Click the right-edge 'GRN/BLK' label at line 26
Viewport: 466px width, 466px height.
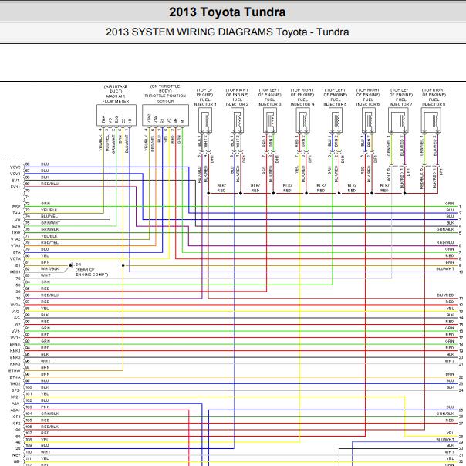[445, 414]
